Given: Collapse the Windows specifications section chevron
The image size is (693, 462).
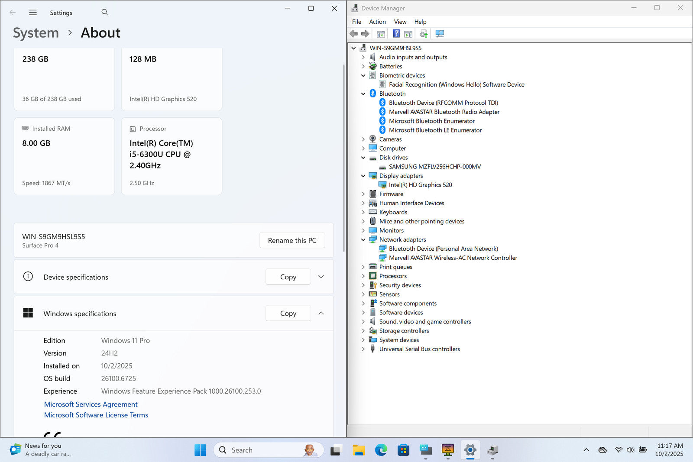Looking at the screenshot, I should click(x=321, y=313).
